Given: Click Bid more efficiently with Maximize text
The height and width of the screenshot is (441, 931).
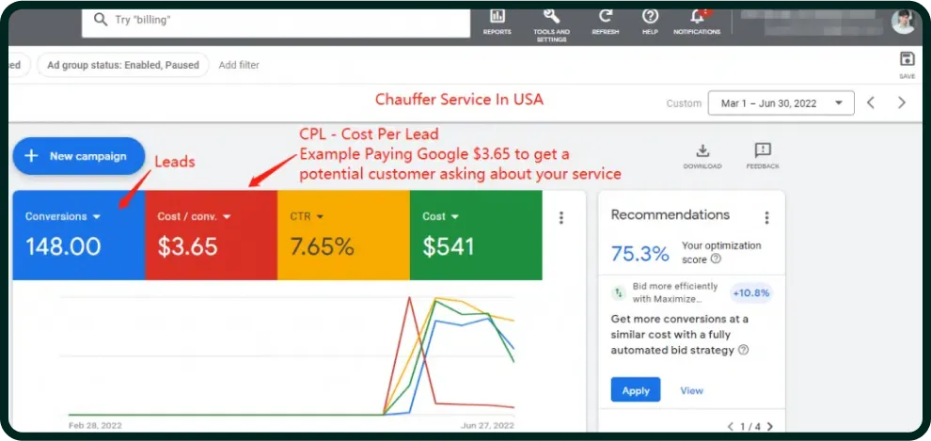Looking at the screenshot, I should tap(675, 292).
